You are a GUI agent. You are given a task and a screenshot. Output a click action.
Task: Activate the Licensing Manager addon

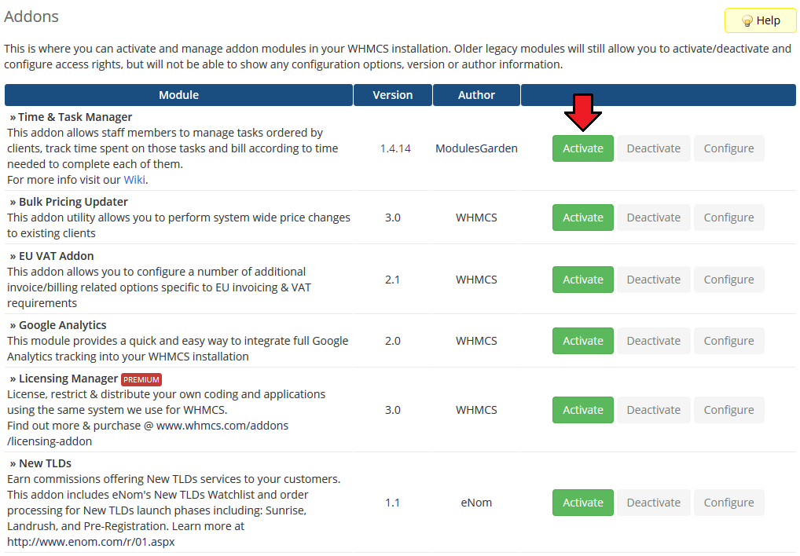582,410
